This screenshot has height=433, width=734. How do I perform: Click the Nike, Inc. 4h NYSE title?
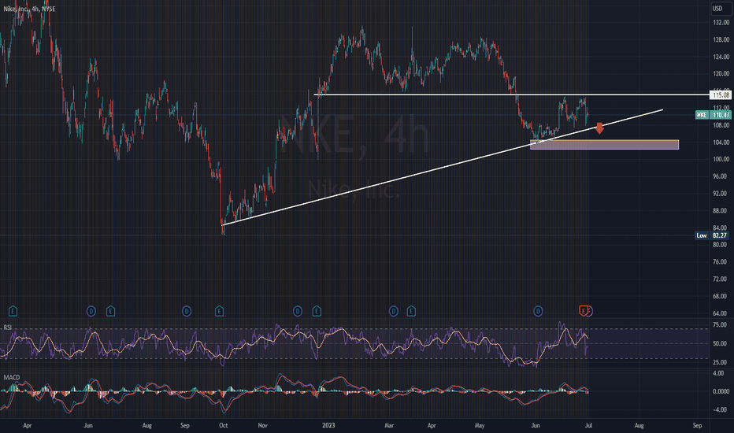pos(29,9)
